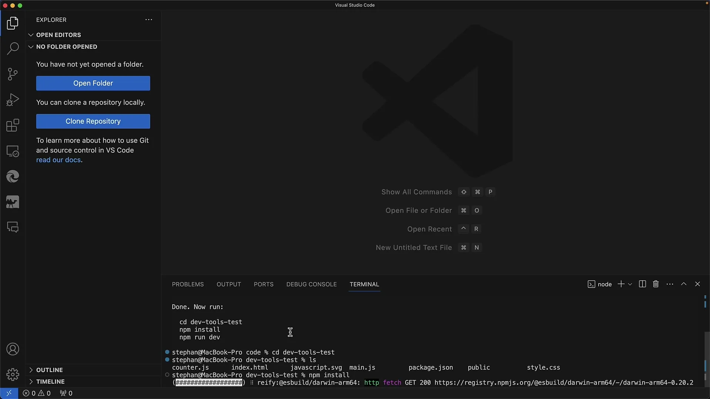Click the Open Folder button

[93, 83]
